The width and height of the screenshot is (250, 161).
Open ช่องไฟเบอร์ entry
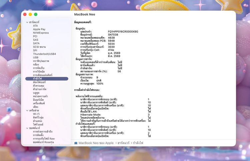[x=39, y=82]
